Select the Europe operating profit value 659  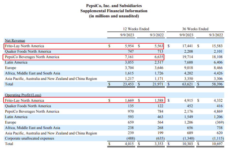click(131, 122)
